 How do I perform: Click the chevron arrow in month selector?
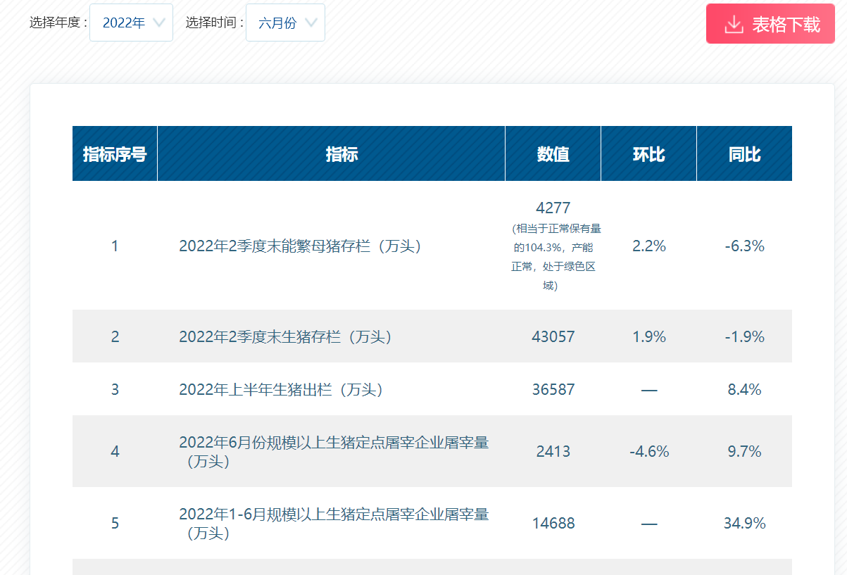click(311, 23)
